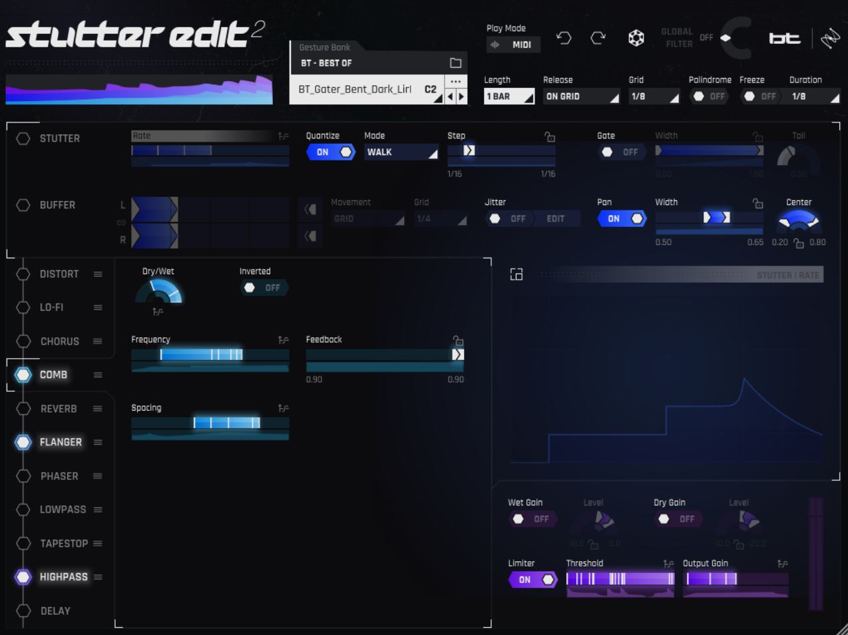This screenshot has height=635, width=848.
Task: Select the REVERB effect module
Action: click(x=59, y=409)
